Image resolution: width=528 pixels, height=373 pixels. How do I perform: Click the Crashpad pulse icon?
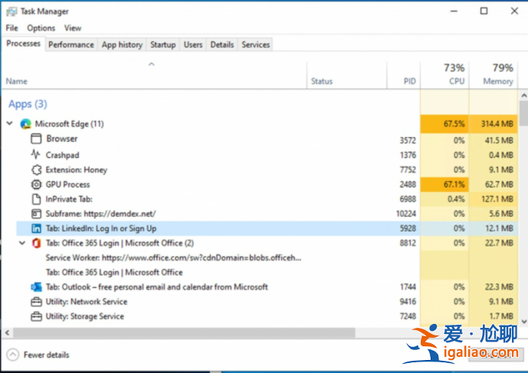point(36,155)
